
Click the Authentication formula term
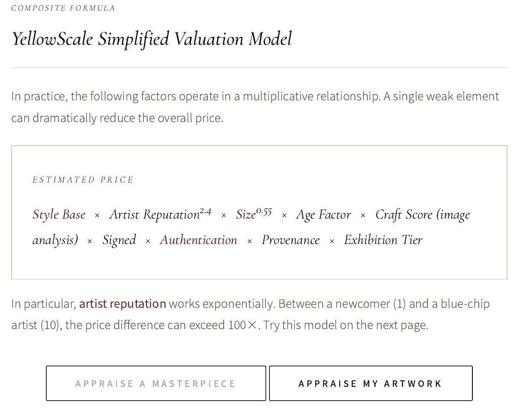199,240
